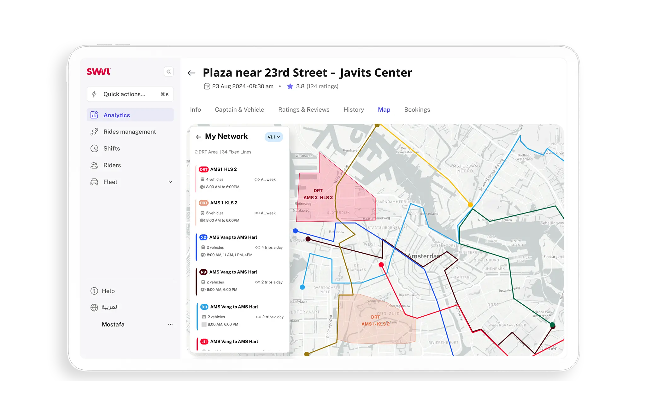Viewport: 646px width, 416px height.
Task: Switch to Ratings & Reviews tab
Action: tap(304, 109)
